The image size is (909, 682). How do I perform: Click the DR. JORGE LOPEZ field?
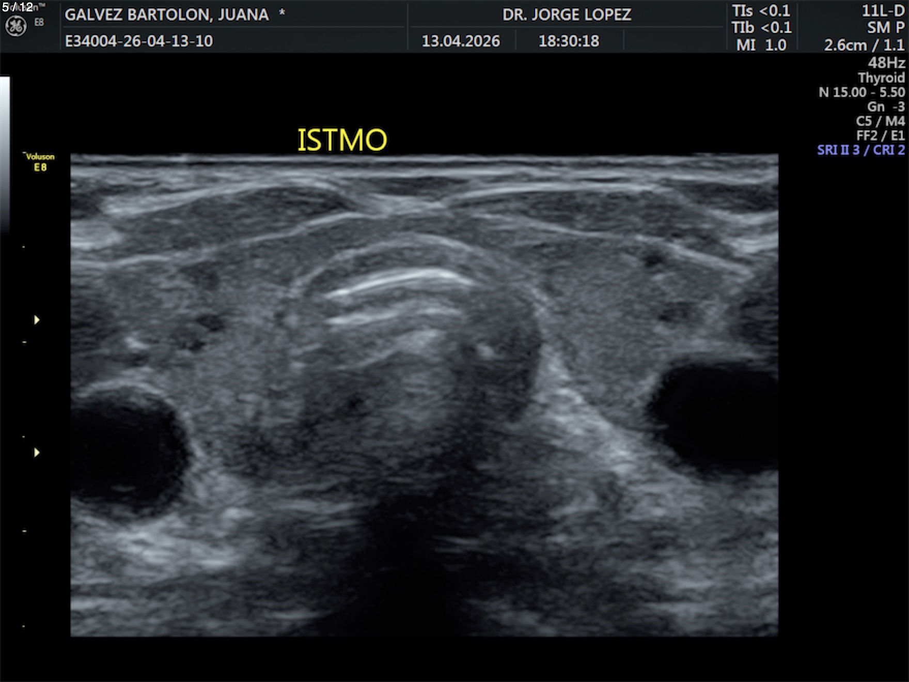click(x=567, y=14)
